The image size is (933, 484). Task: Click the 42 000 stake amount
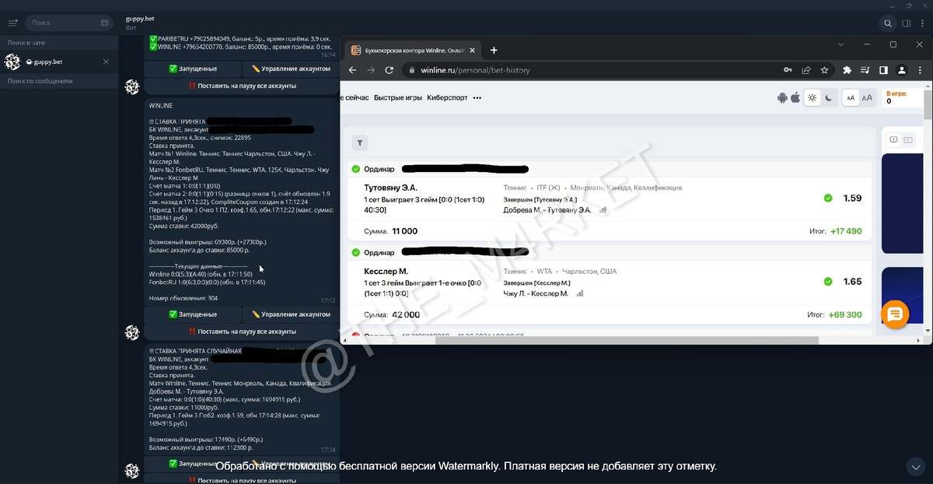(x=406, y=315)
